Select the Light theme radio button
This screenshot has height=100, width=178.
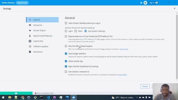point(66,31)
